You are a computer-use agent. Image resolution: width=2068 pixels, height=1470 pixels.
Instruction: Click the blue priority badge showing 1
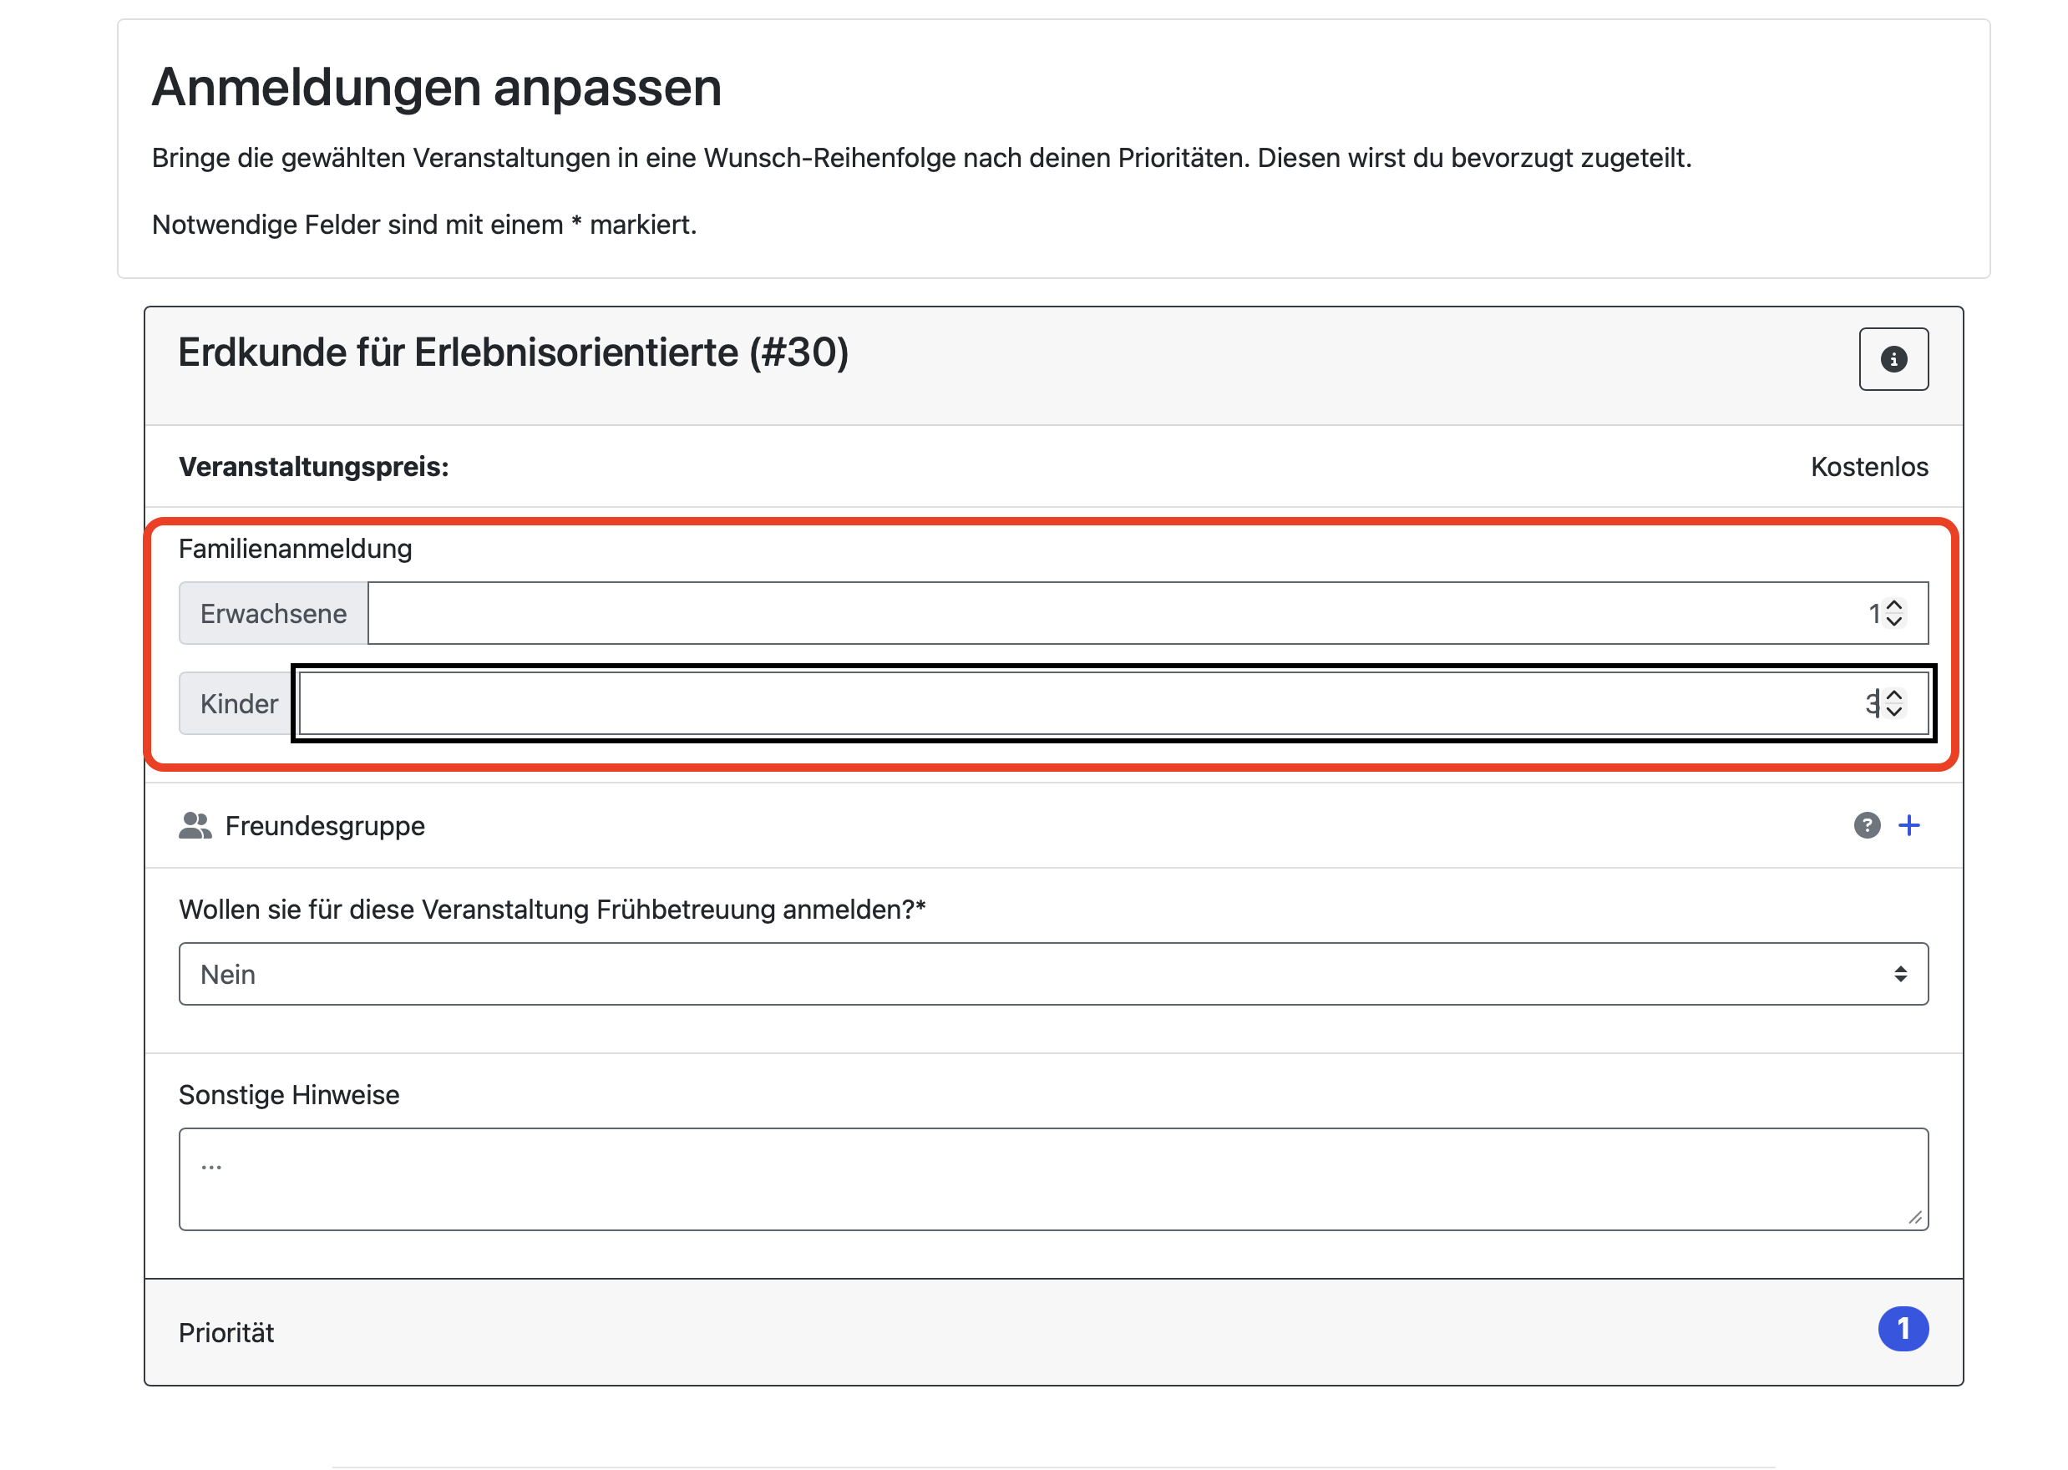[1904, 1329]
